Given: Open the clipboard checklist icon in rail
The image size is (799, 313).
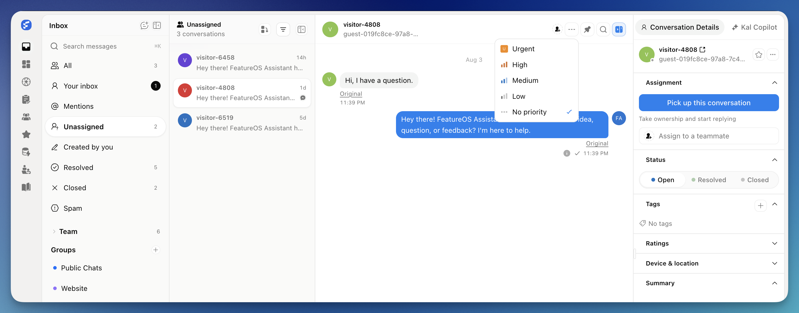Looking at the screenshot, I should [x=26, y=99].
